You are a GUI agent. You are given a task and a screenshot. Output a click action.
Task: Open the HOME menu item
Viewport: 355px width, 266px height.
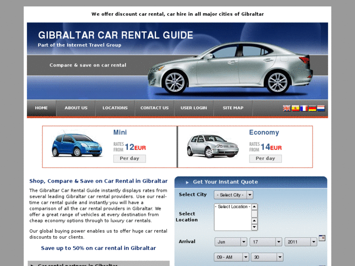click(41, 108)
